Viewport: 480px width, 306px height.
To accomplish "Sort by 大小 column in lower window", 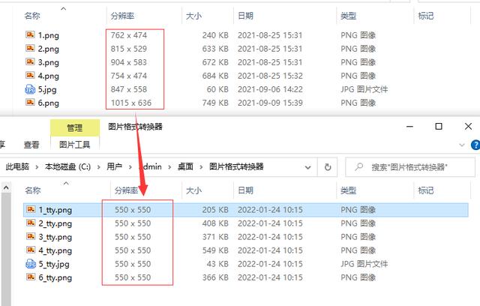I will (194, 190).
